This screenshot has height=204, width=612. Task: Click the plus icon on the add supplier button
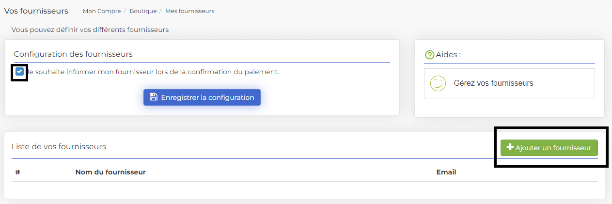pyautogui.click(x=510, y=147)
